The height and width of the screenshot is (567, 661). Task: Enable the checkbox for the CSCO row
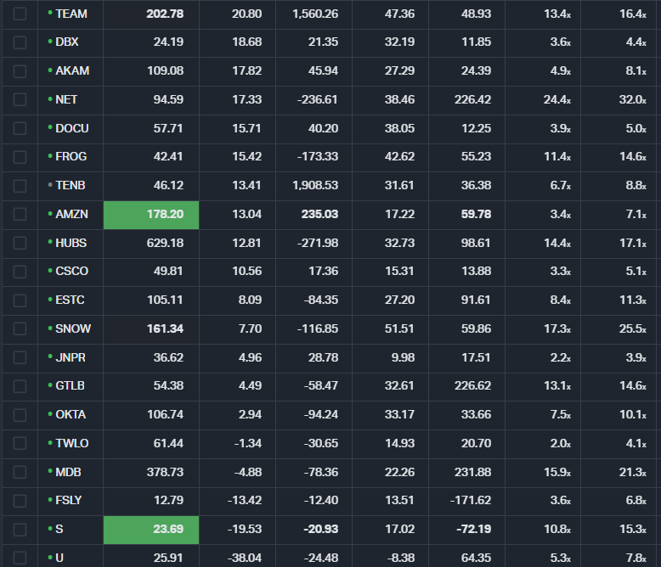click(20, 272)
